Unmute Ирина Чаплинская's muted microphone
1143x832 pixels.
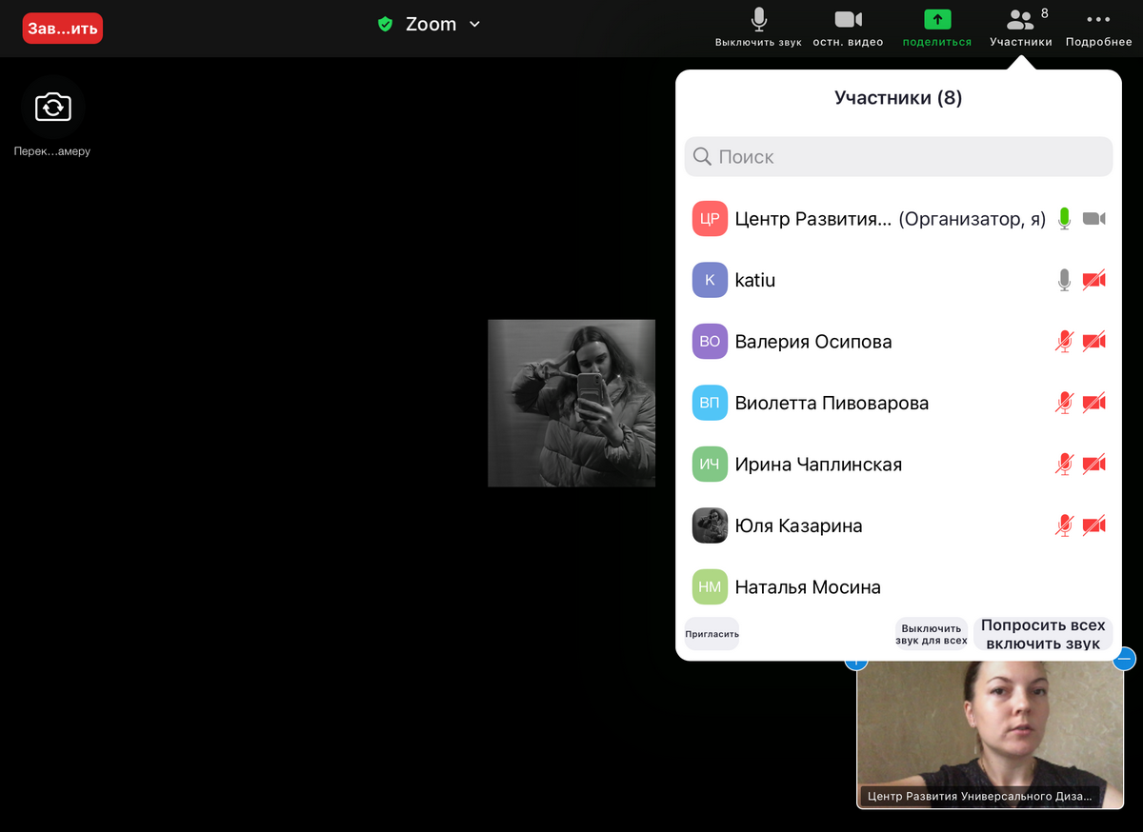pos(1064,465)
